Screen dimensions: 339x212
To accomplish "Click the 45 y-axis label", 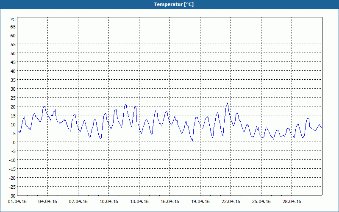I will [x=13, y=62].
